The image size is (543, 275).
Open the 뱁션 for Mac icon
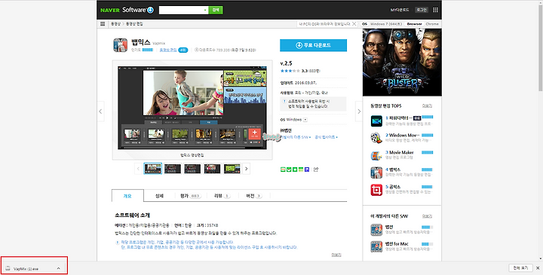click(376, 246)
